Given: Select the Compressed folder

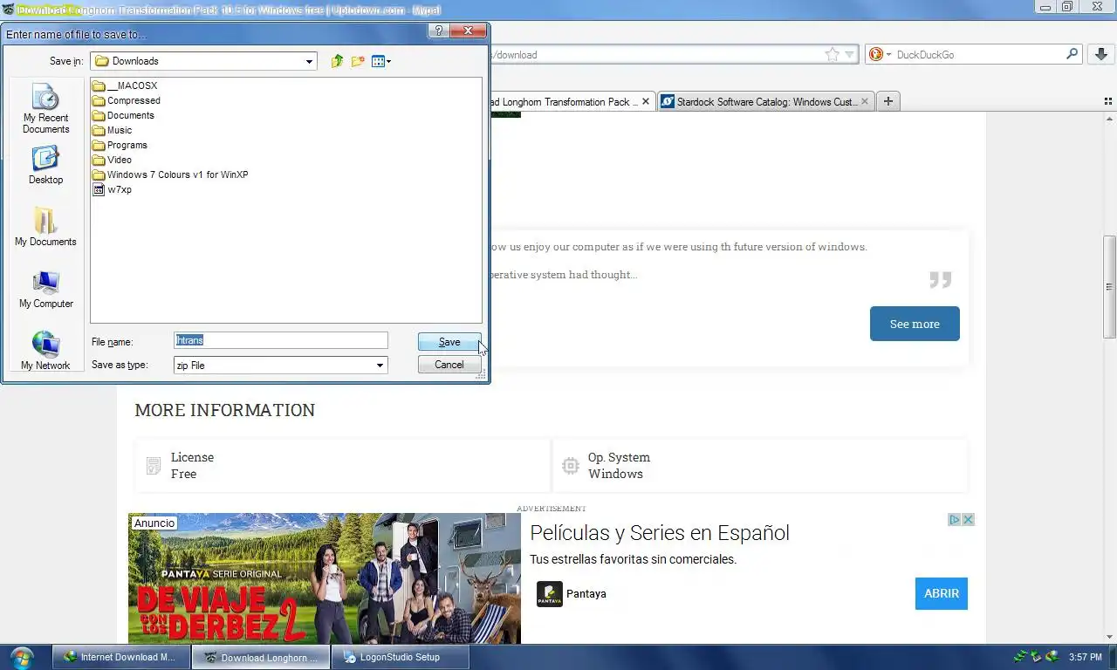Looking at the screenshot, I should point(127,100).
